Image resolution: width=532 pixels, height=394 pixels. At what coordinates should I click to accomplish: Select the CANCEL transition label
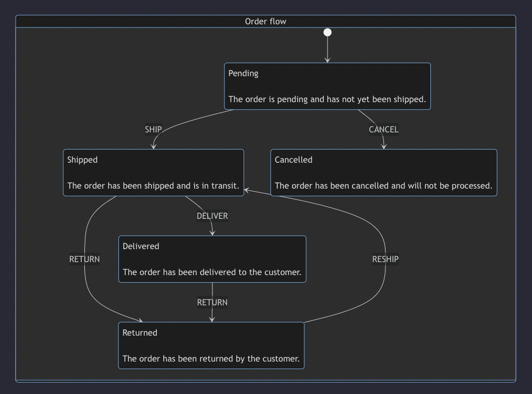tap(383, 129)
